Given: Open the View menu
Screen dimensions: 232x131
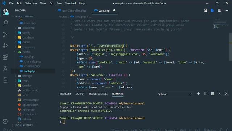Looking at the screenshot, I should tap(43, 3).
